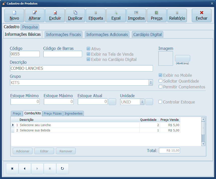Toggle Exibir na Tela de Venda
The height and width of the screenshot is (179, 216).
(88, 54)
